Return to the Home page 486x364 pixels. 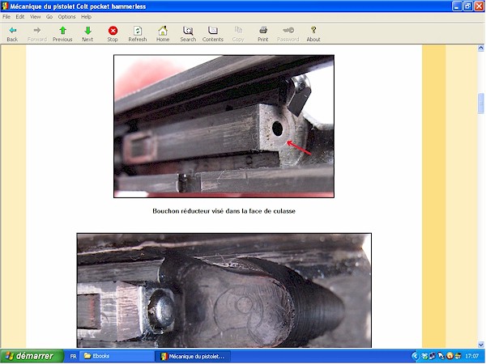(163, 32)
